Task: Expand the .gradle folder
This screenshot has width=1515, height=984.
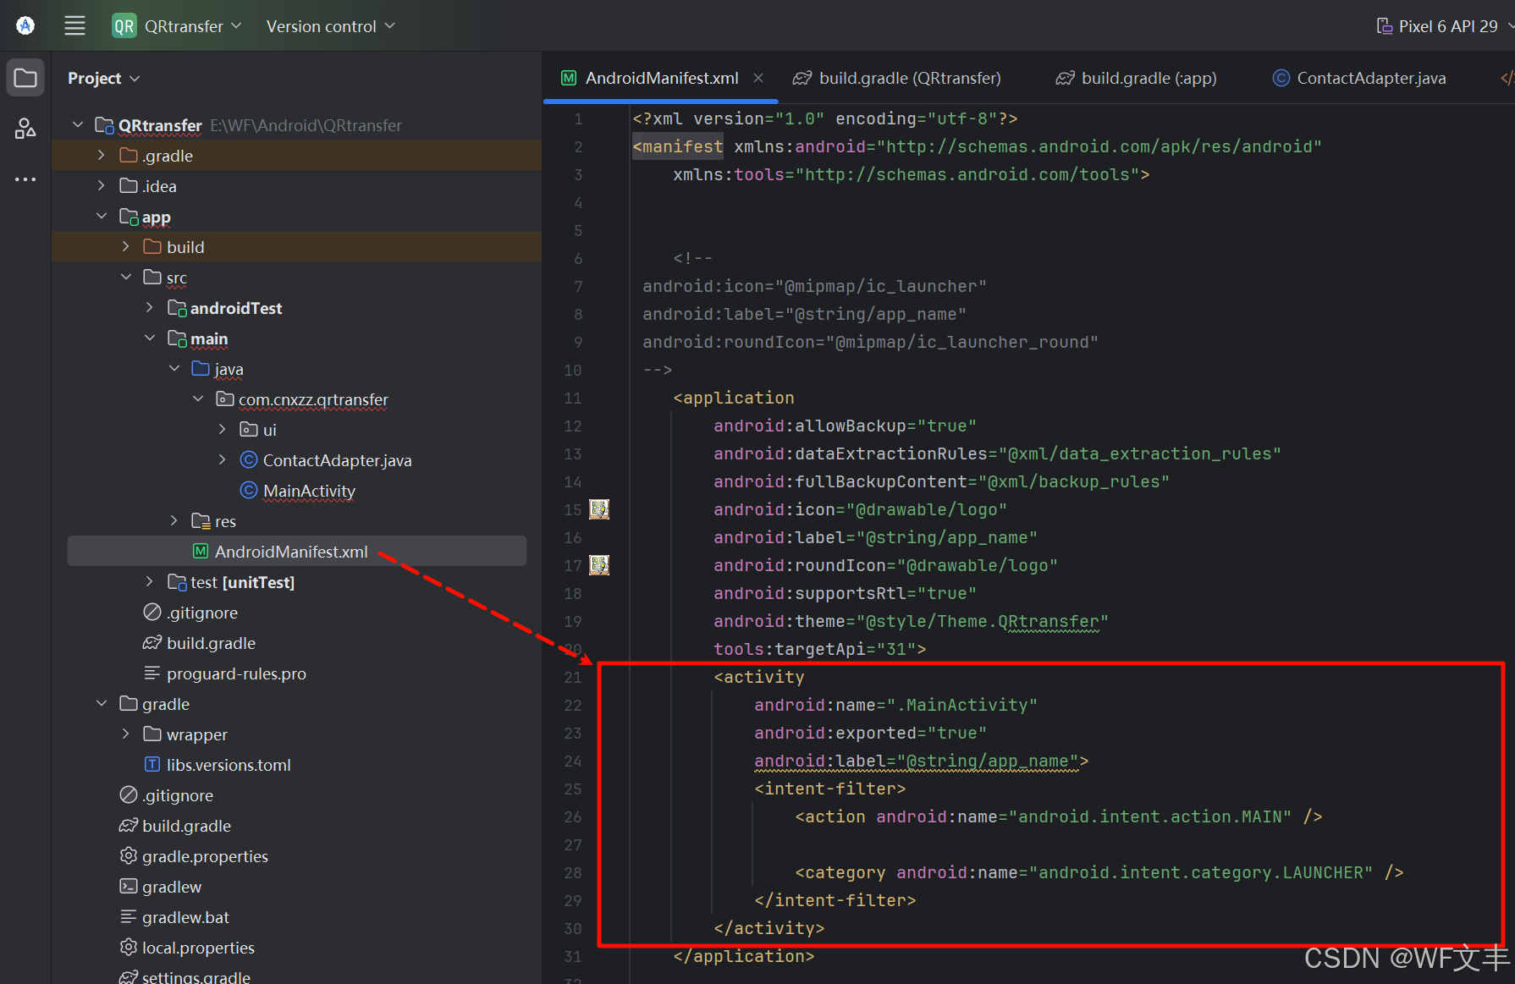Action: pyautogui.click(x=102, y=156)
